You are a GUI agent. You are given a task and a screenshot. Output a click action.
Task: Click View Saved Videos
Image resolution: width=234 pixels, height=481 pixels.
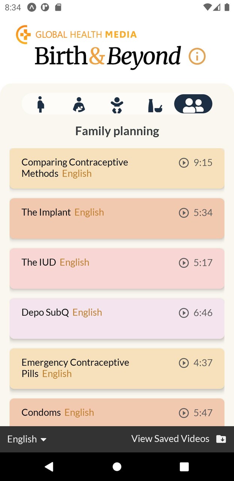tap(170, 439)
